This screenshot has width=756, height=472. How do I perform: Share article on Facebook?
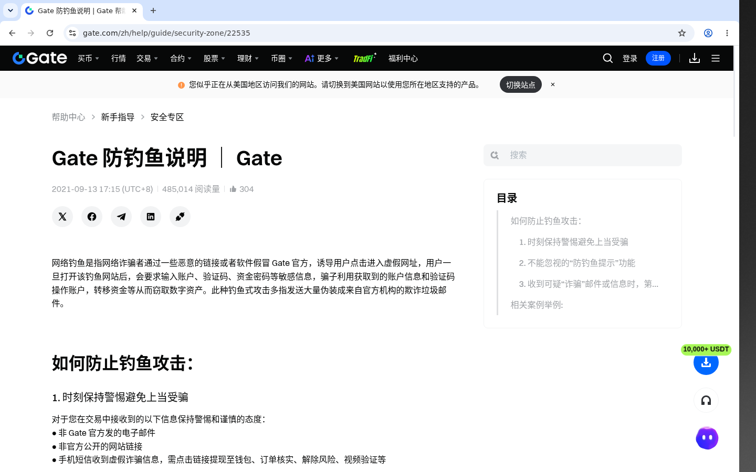coord(92,217)
